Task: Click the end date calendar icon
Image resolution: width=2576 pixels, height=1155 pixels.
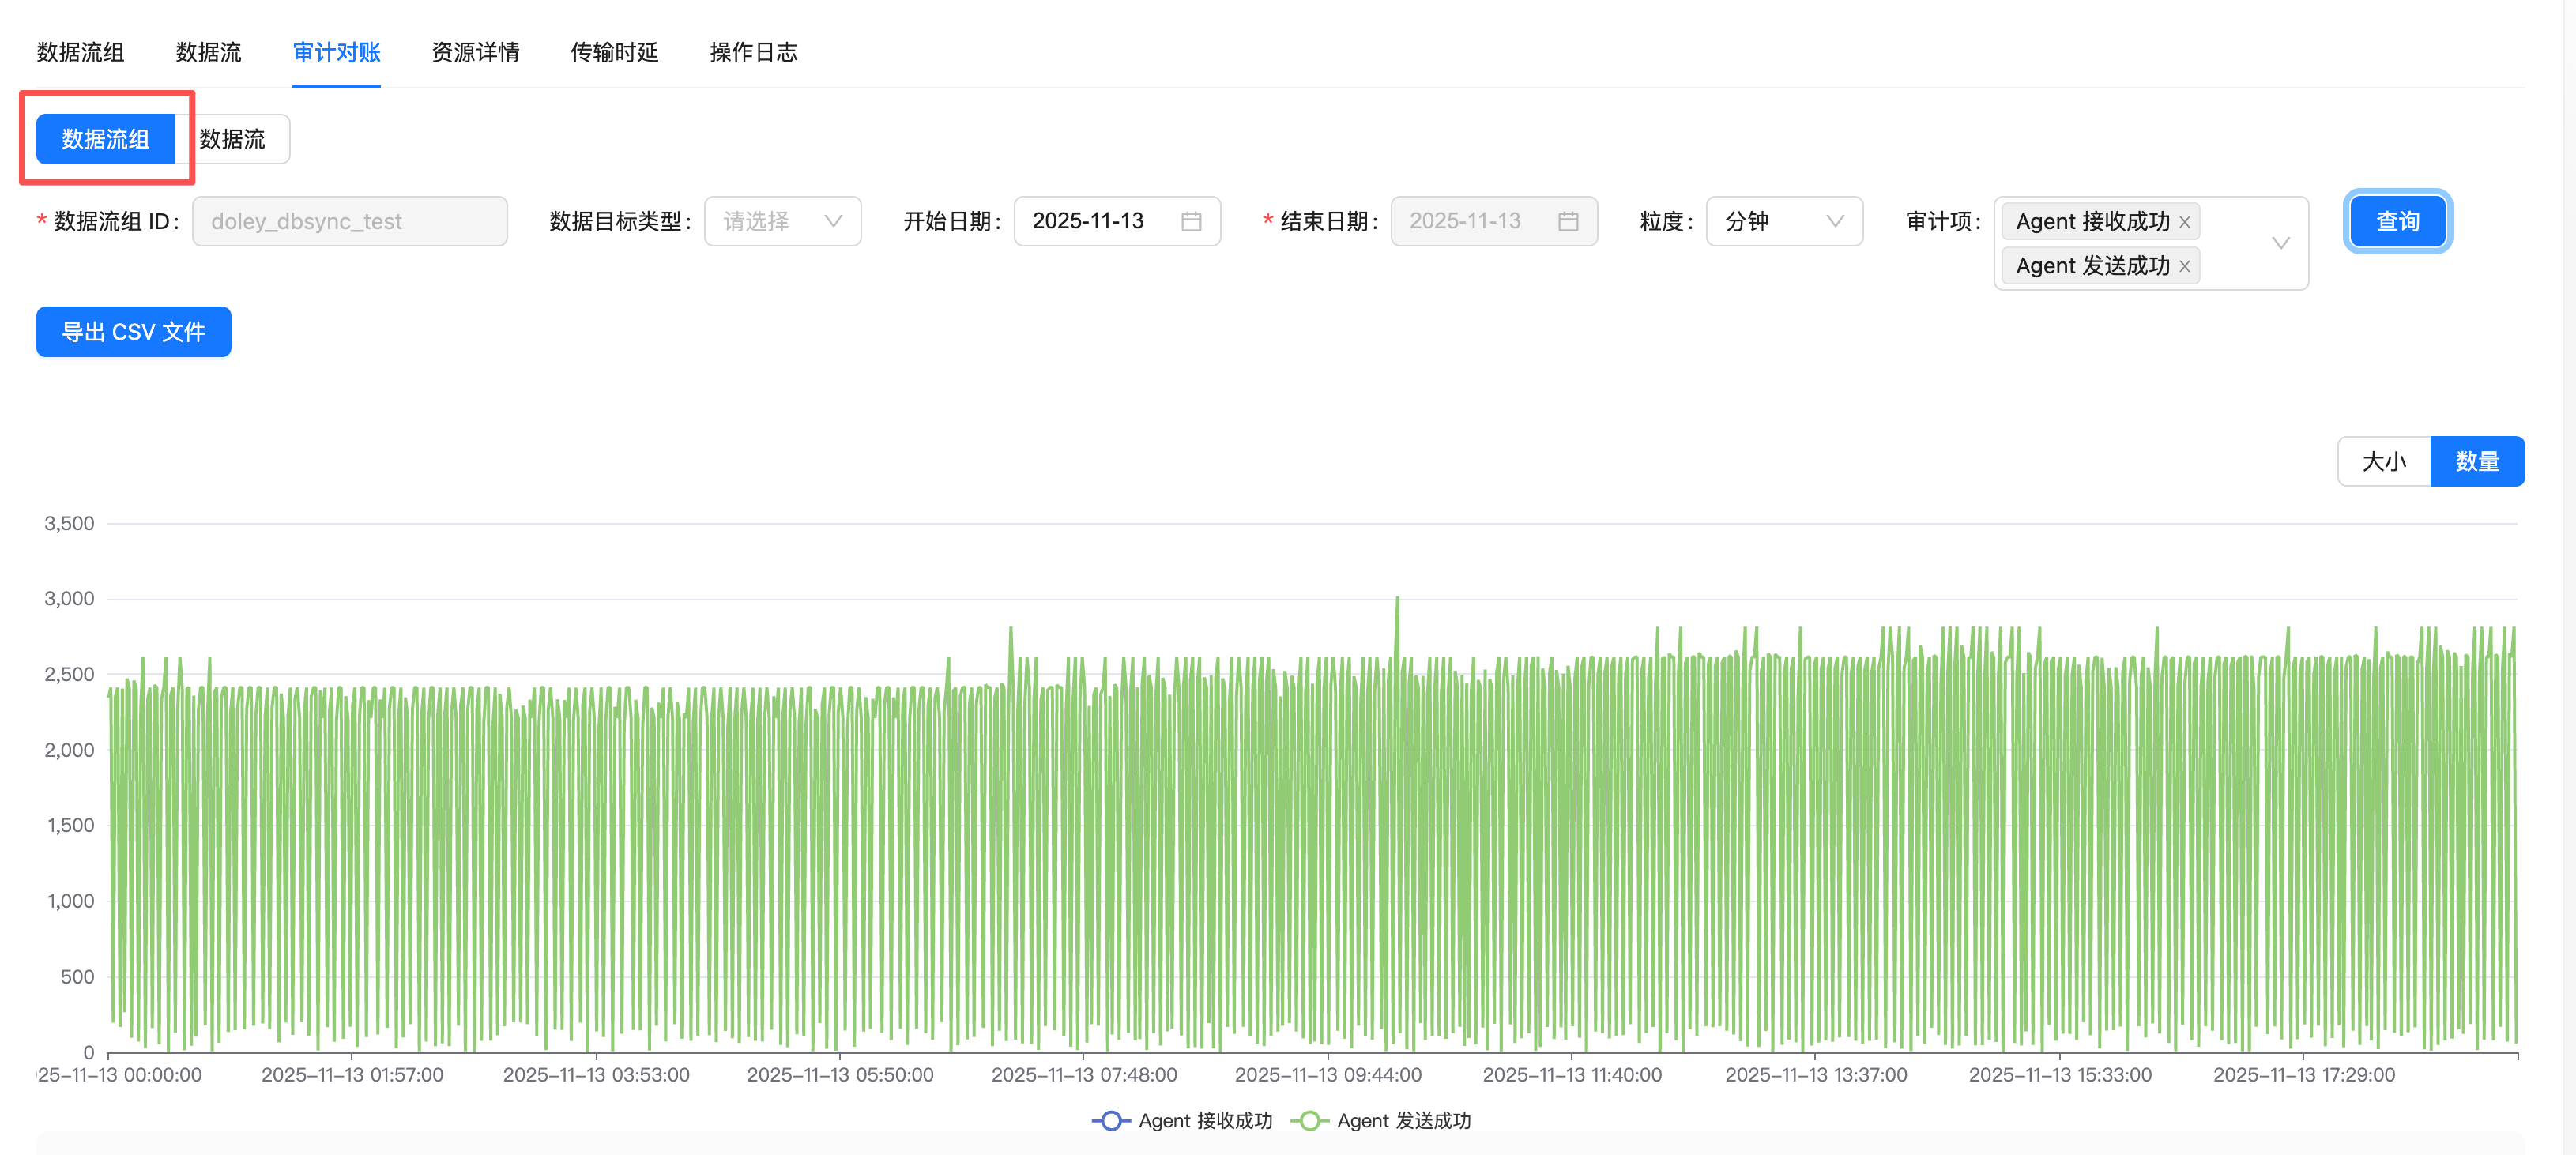Action: 1567,221
